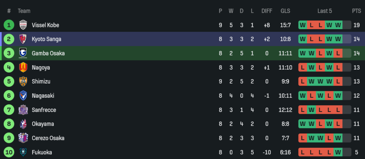Image resolution: width=365 pixels, height=159 pixels.
Task: Open the Fukuoka team name link
Action: click(42, 152)
